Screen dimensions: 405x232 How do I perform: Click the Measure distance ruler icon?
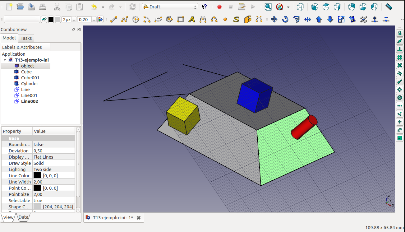(389, 7)
